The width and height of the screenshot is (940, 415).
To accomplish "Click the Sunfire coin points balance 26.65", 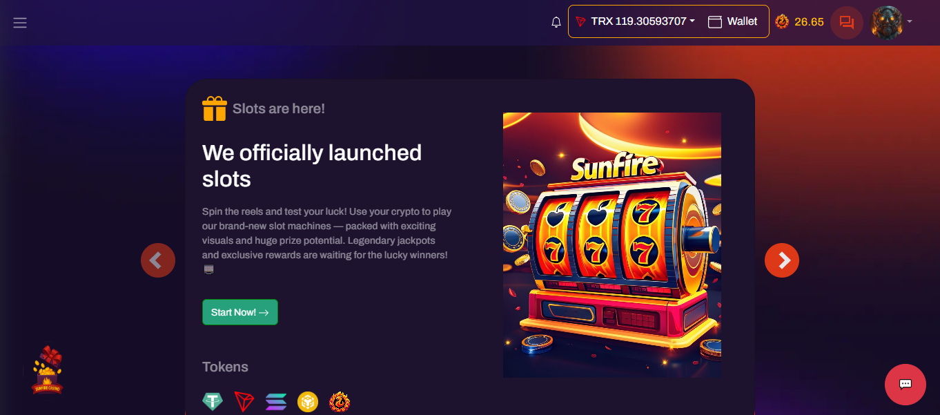I will click(799, 22).
